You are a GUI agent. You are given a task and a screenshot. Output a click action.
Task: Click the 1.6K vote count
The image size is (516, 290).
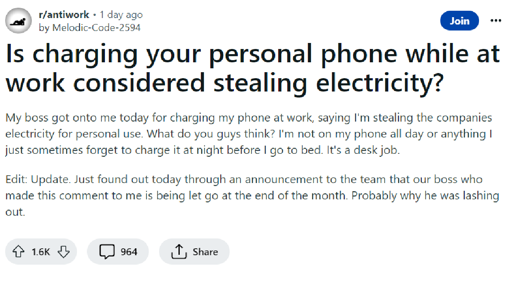41,252
